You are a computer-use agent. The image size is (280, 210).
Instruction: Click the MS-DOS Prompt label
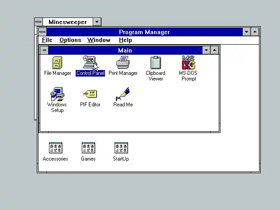click(188, 76)
